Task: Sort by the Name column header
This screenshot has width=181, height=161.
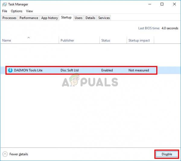Action: (x=30, y=40)
